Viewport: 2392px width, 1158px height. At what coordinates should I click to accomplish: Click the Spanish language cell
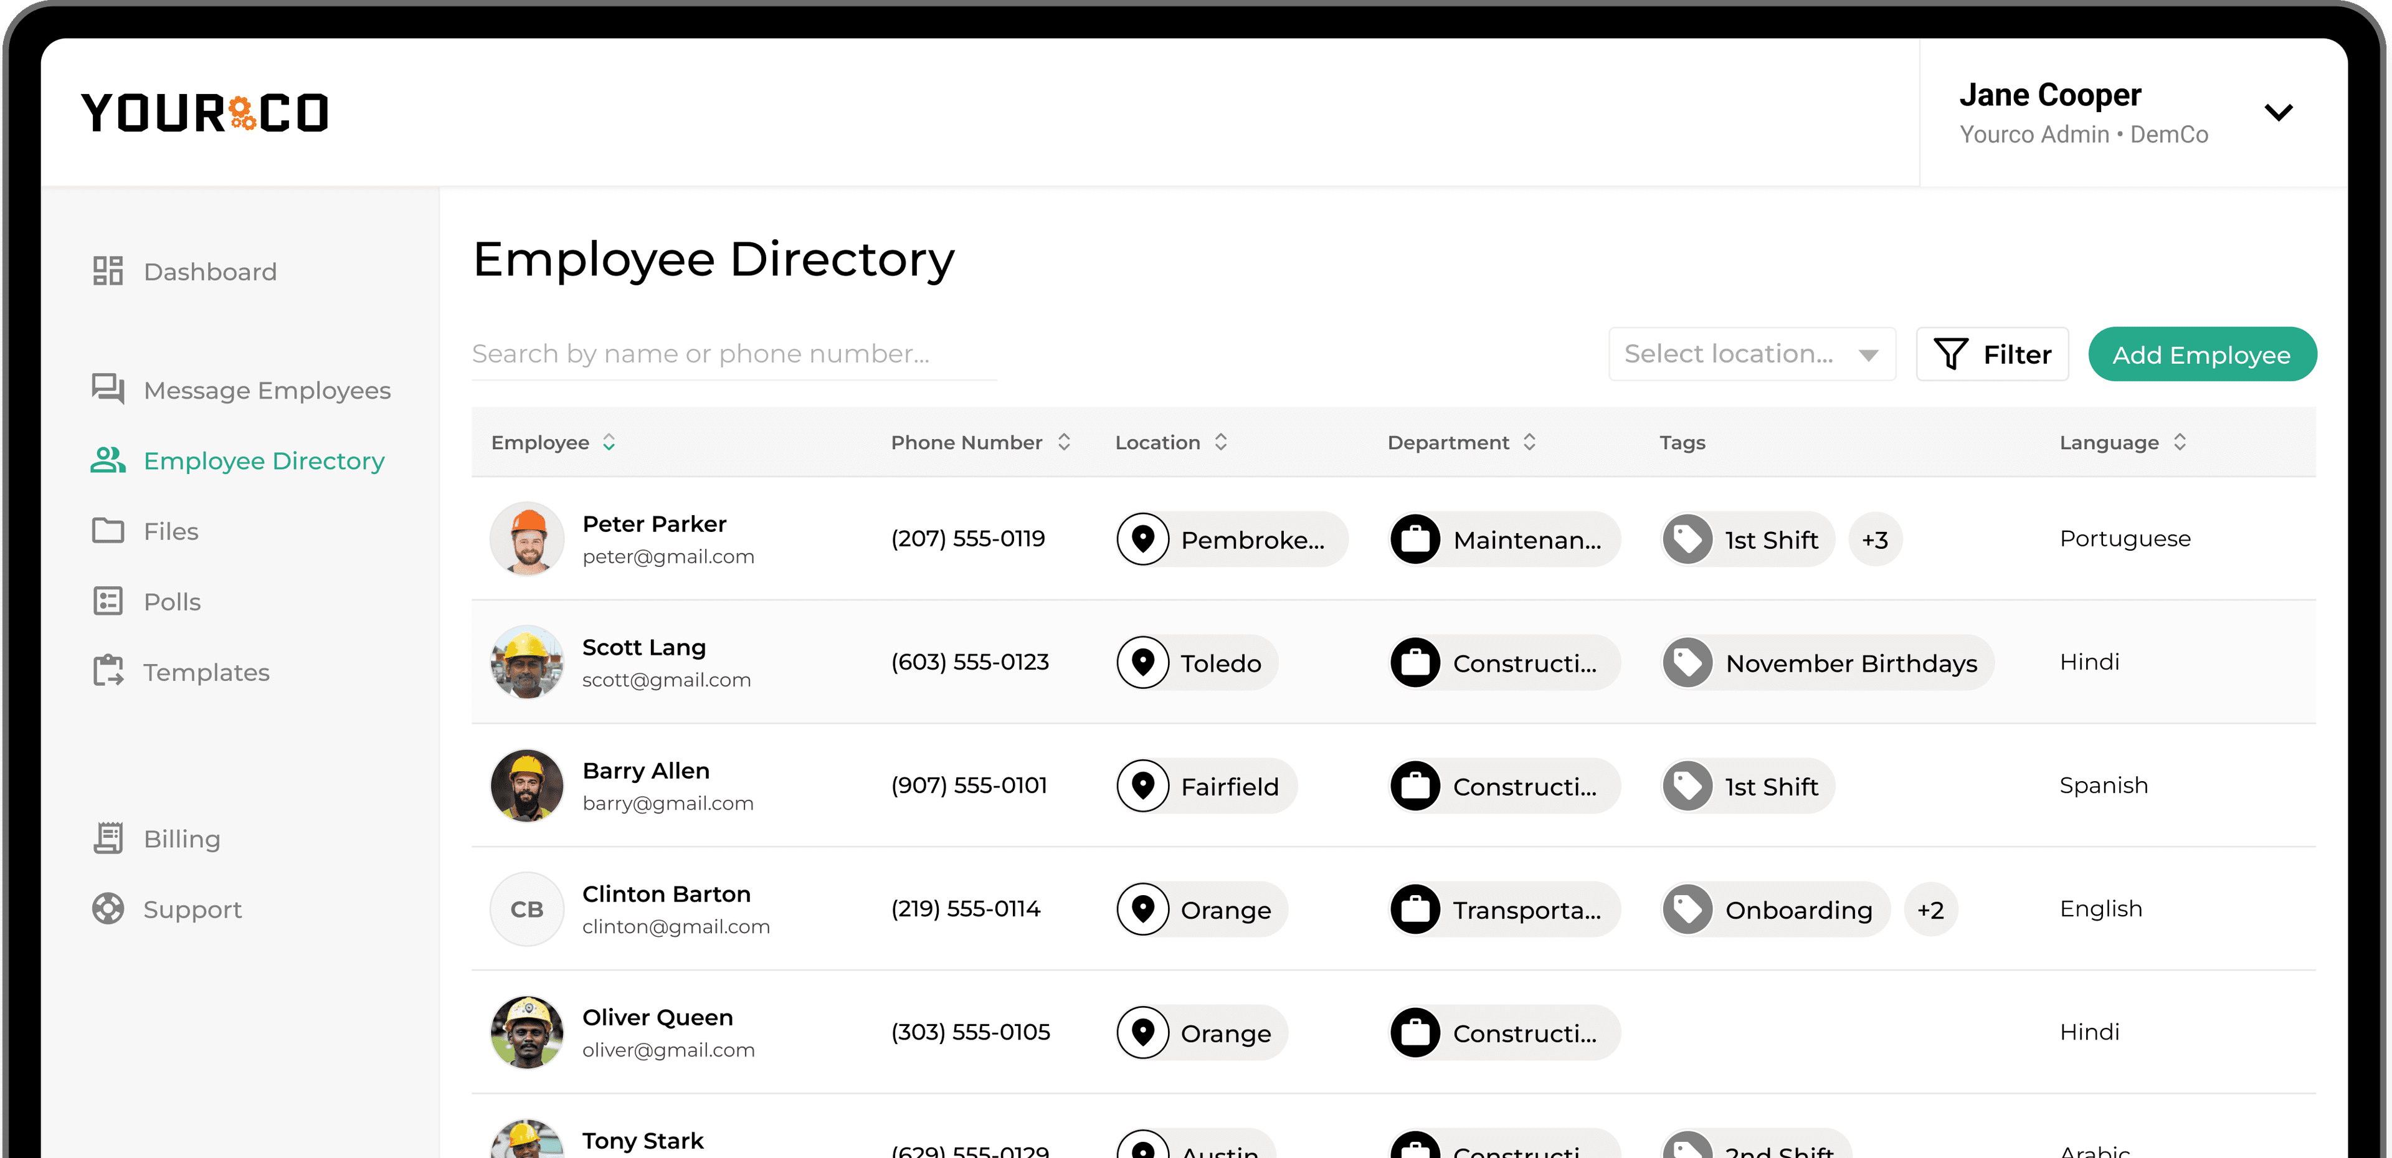coord(2103,785)
